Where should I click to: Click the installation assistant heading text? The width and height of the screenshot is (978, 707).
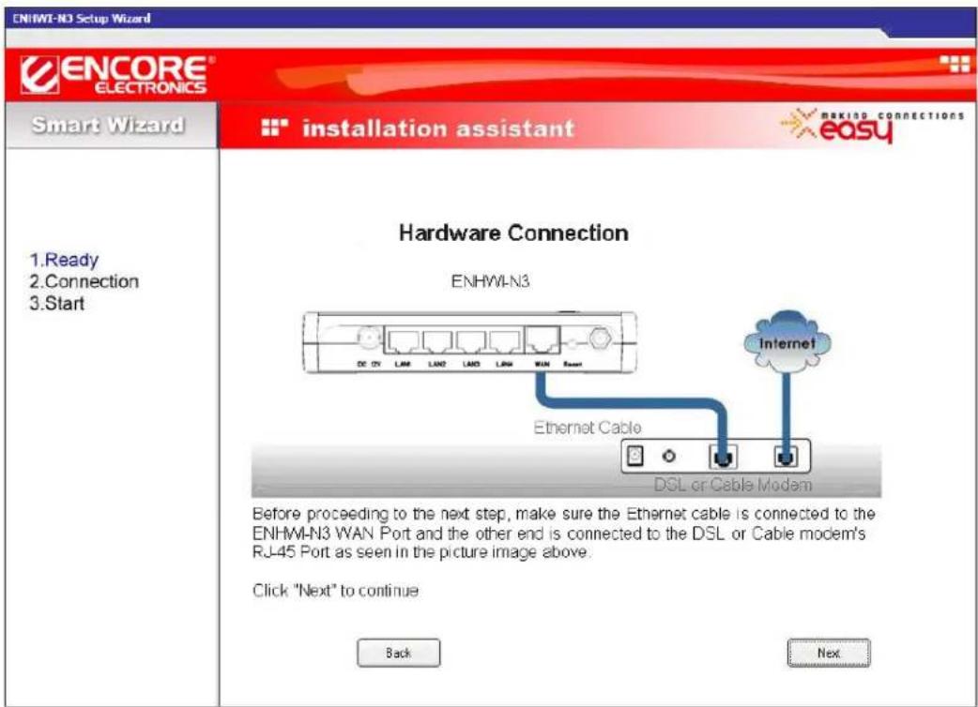pyautogui.click(x=438, y=128)
